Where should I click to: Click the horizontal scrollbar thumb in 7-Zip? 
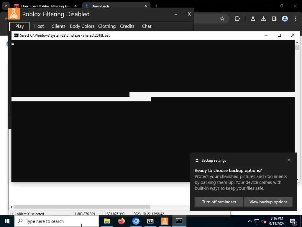coord(82,207)
